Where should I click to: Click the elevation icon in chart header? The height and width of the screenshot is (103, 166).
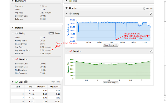point(70,51)
